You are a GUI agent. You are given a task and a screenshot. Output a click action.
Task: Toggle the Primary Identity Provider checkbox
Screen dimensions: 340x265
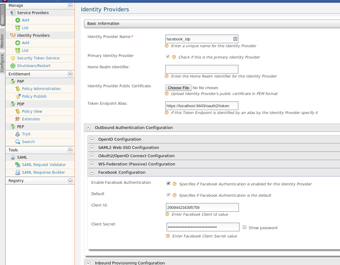[x=168, y=57]
